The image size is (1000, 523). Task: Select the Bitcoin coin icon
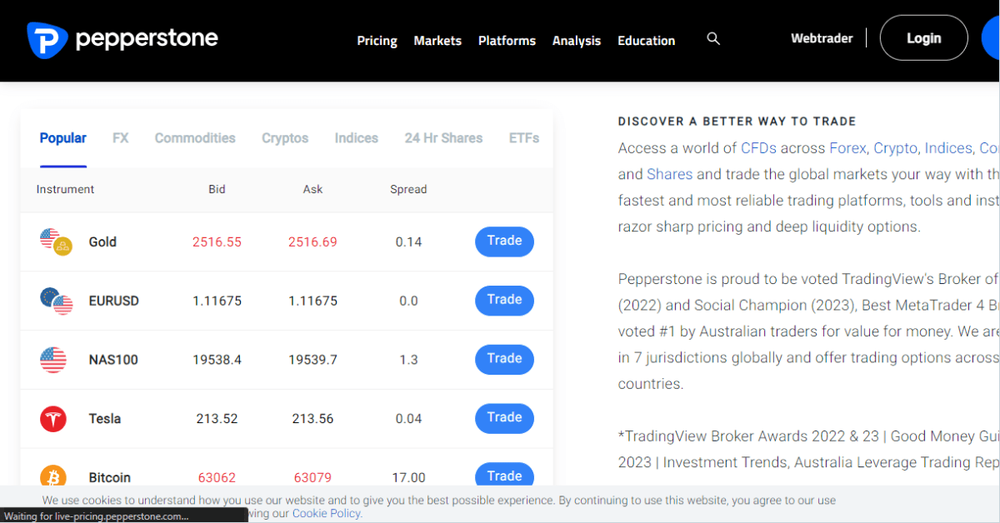[x=52, y=476]
